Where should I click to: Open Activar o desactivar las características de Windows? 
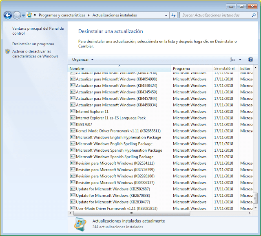(x=35, y=54)
